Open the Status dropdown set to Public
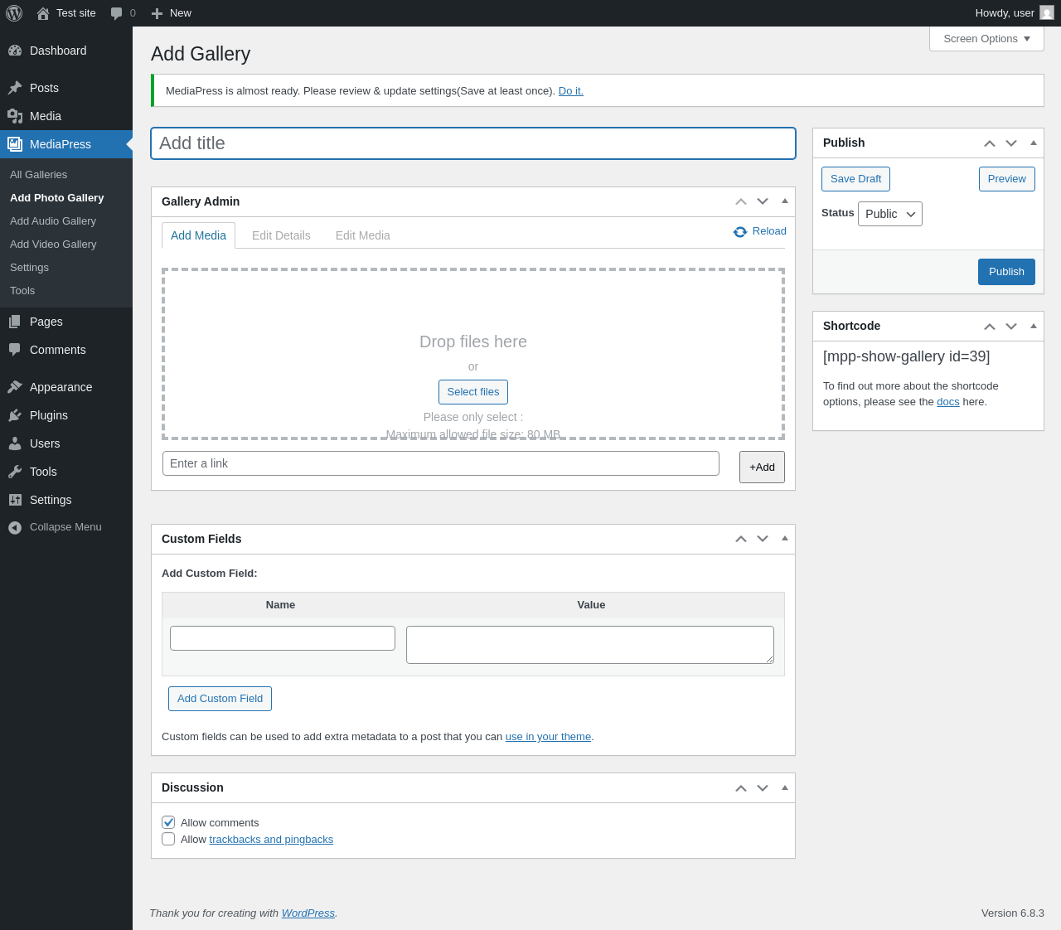The height and width of the screenshot is (930, 1061). (889, 214)
